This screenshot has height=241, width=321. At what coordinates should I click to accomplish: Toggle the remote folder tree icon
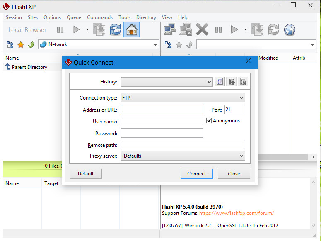[168, 44]
